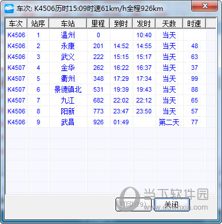Click arrival time 16:22 at 金华

point(121,68)
